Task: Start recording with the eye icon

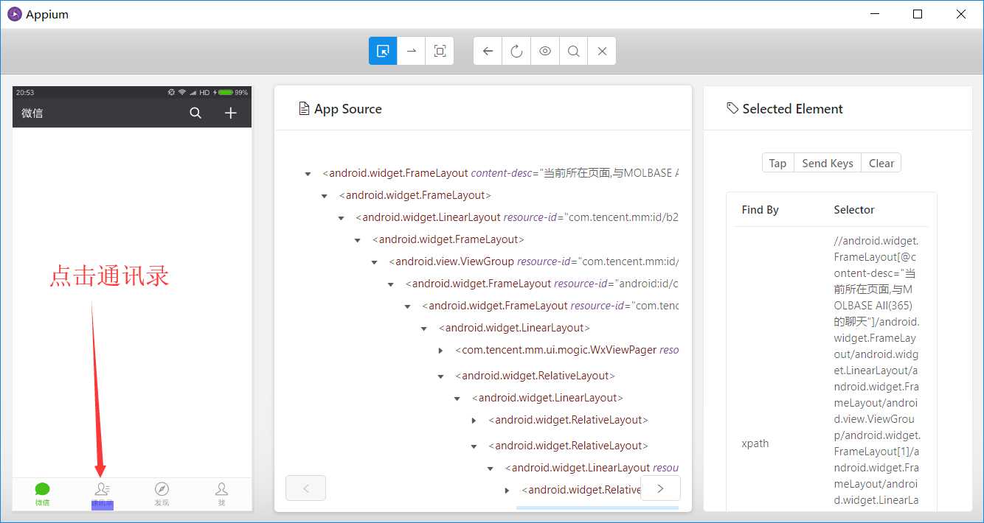Action: pos(545,51)
